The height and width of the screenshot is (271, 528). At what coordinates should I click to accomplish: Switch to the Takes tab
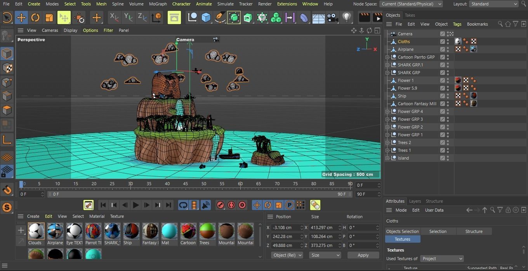click(410, 15)
